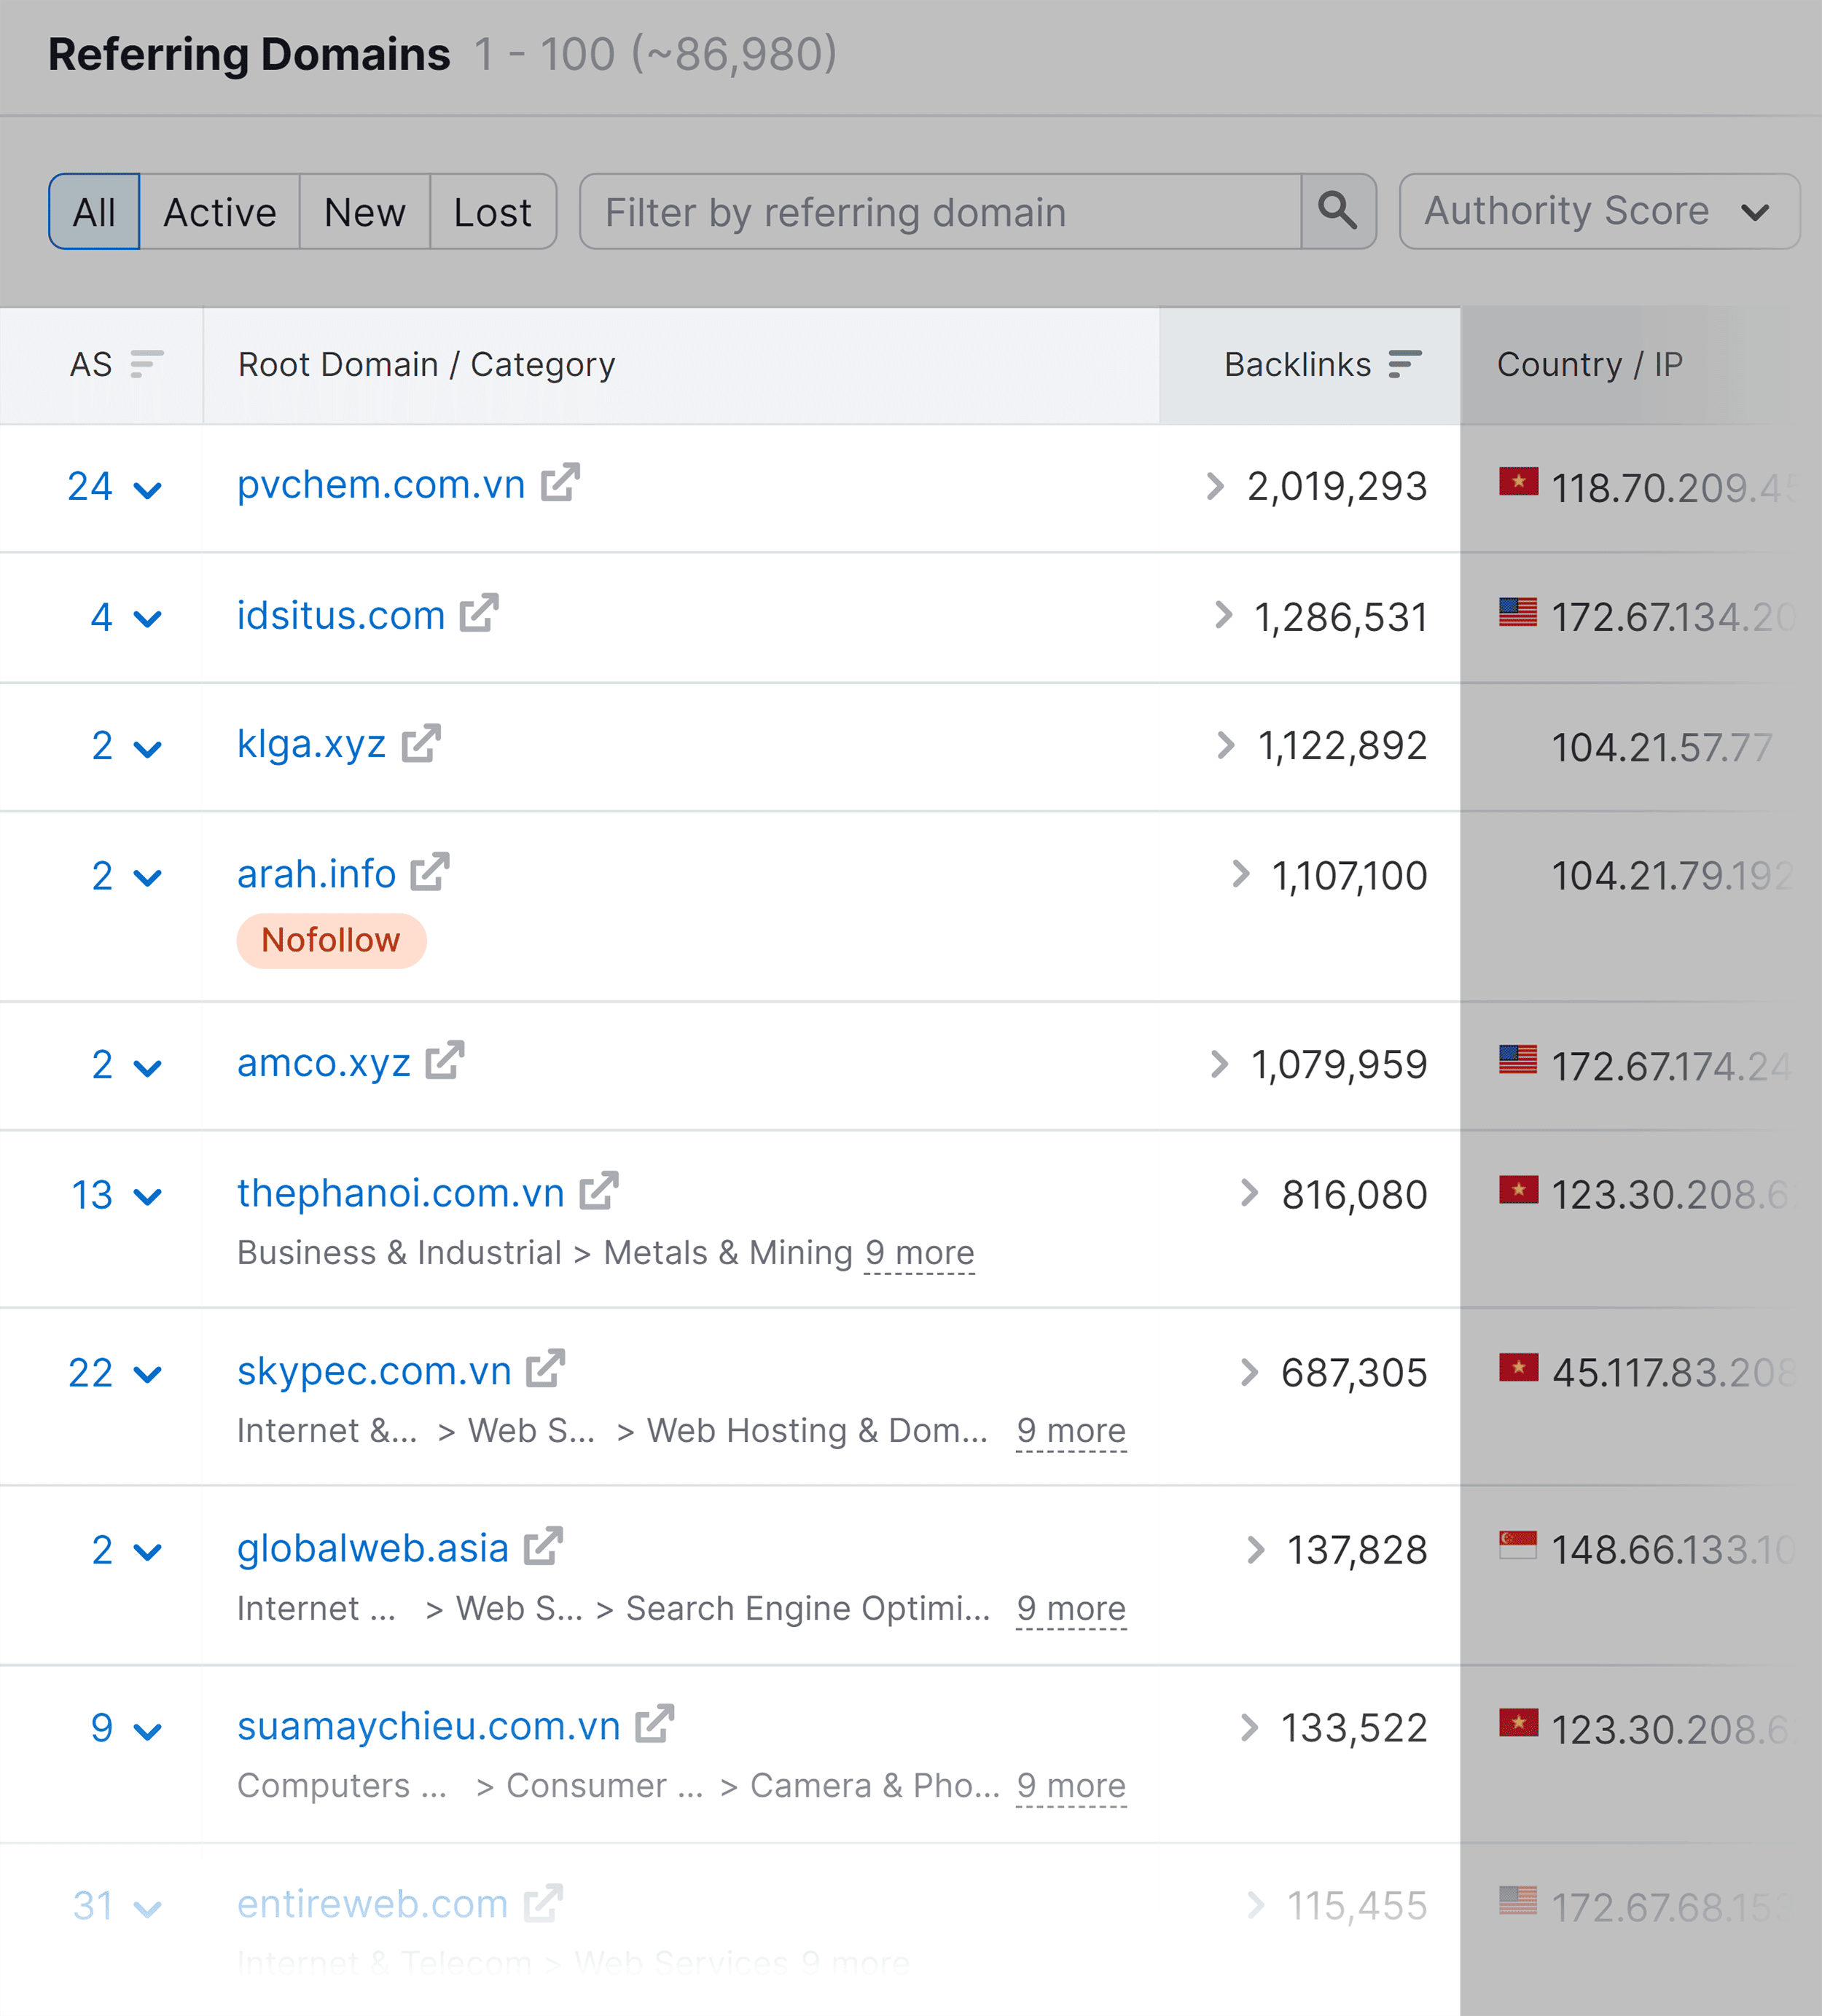Click the search magnifier icon

[x=1338, y=211]
